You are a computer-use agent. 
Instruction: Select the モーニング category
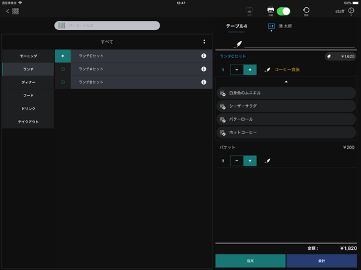pos(28,56)
